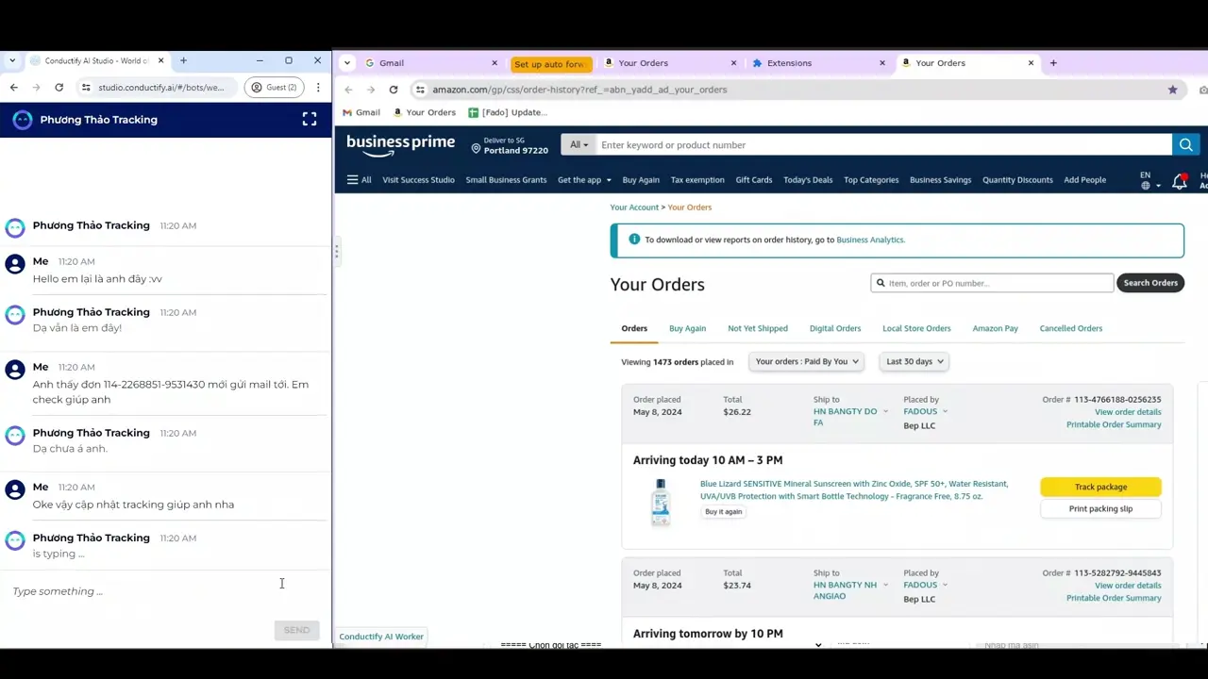
Task: Go back in the Conductify browser window
Action: (14, 88)
